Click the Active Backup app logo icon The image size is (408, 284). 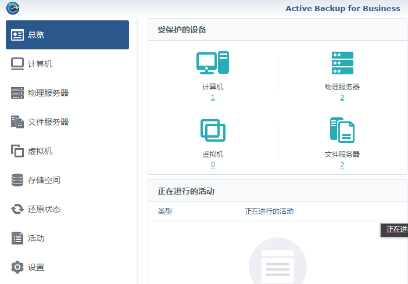click(x=13, y=8)
